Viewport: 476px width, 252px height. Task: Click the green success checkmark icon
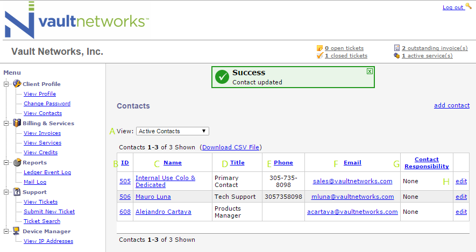tap(222, 77)
